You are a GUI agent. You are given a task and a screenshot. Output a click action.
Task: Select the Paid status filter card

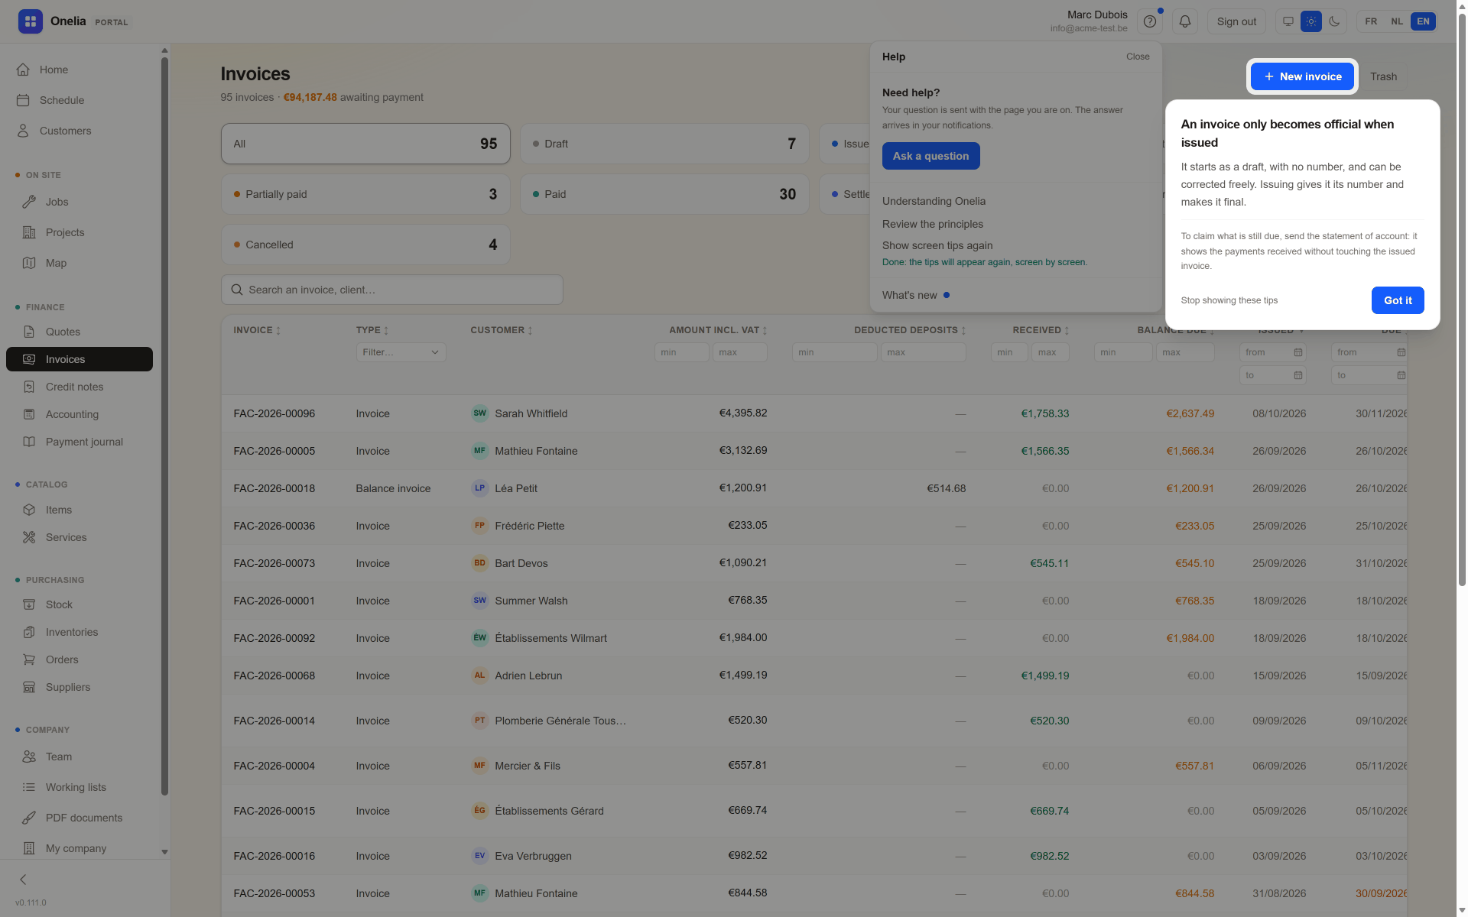(664, 194)
